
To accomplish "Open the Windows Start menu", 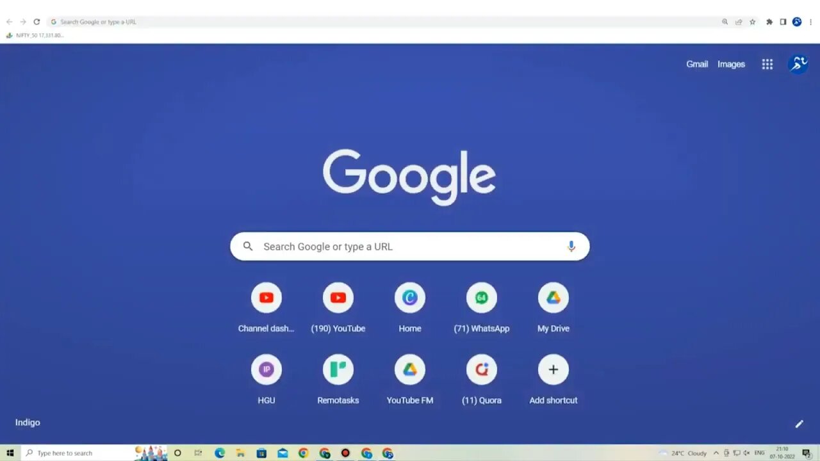I will click(x=10, y=453).
